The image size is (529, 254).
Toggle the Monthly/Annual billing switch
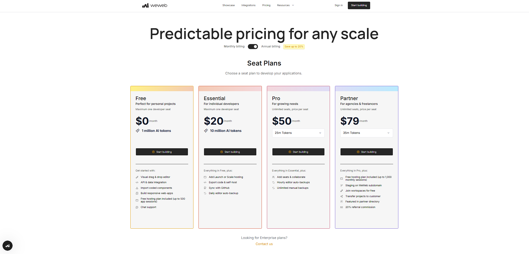[x=253, y=47]
